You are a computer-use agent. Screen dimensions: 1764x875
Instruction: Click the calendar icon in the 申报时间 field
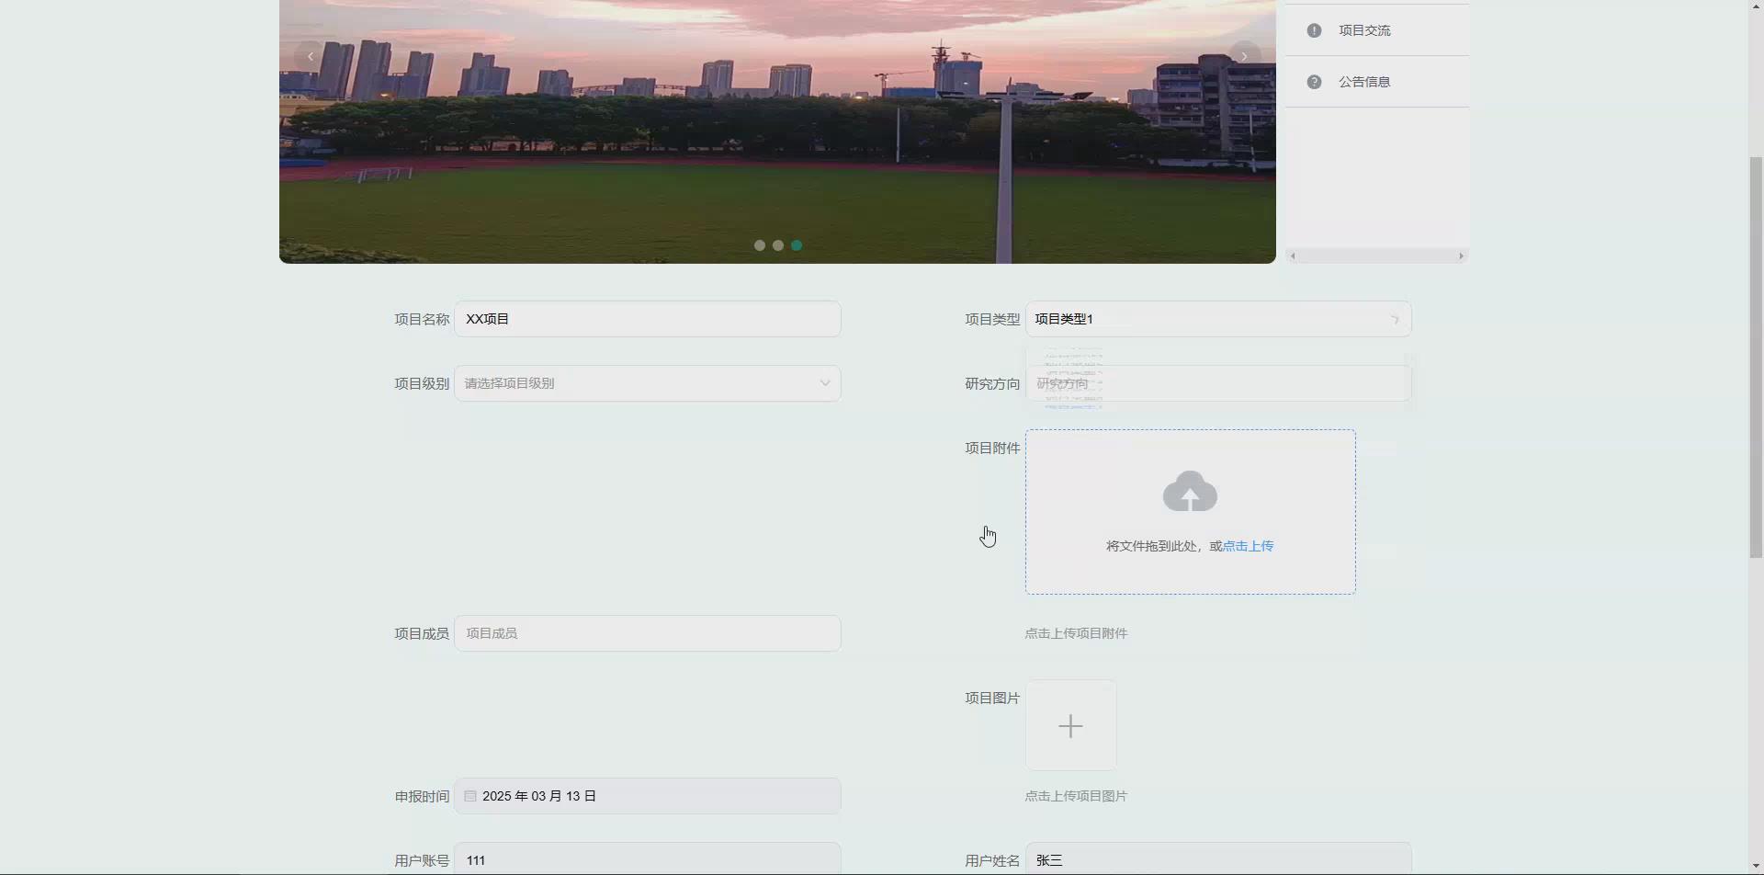[470, 795]
